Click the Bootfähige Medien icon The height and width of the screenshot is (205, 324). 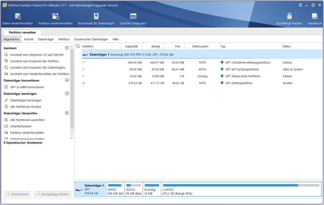coord(289,18)
